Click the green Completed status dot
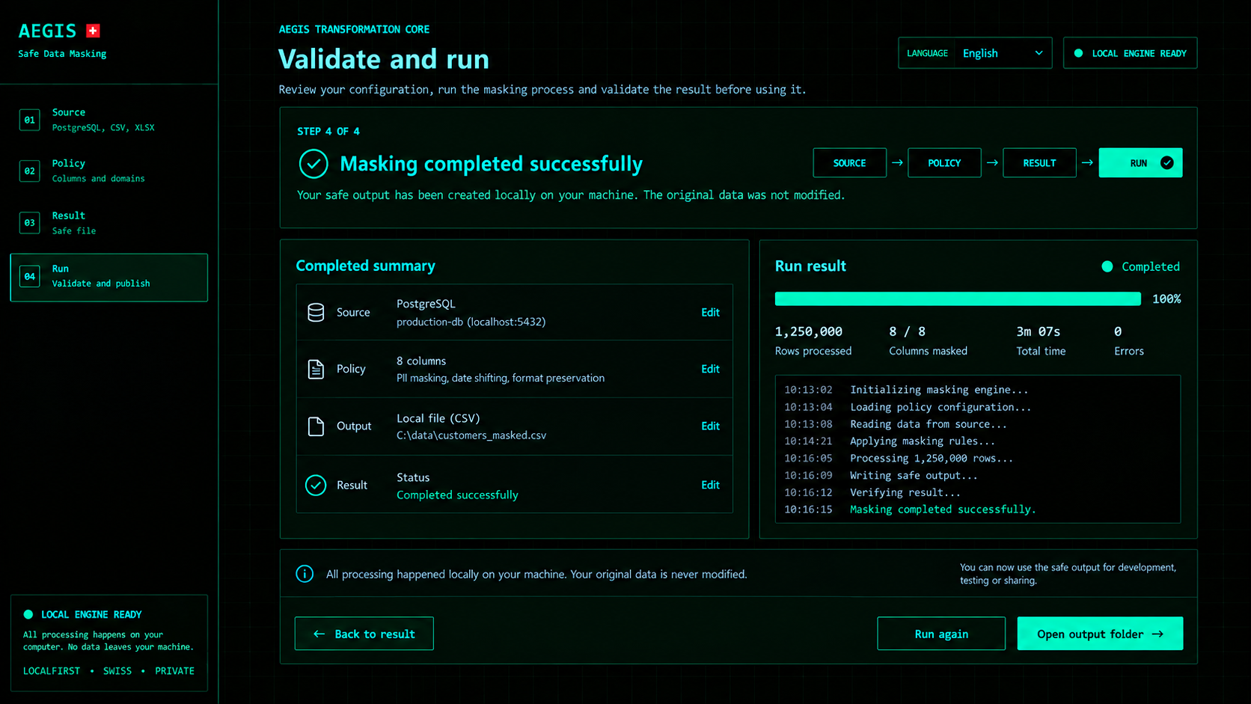The width and height of the screenshot is (1251, 704). (1107, 266)
